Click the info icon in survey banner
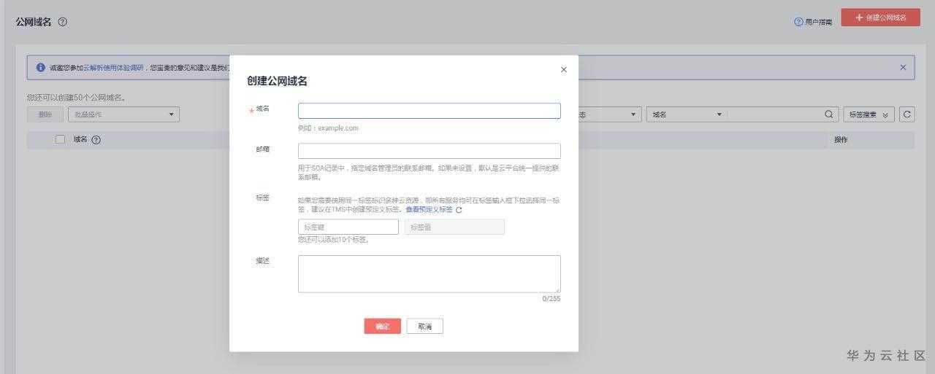935x374 pixels. (41, 67)
